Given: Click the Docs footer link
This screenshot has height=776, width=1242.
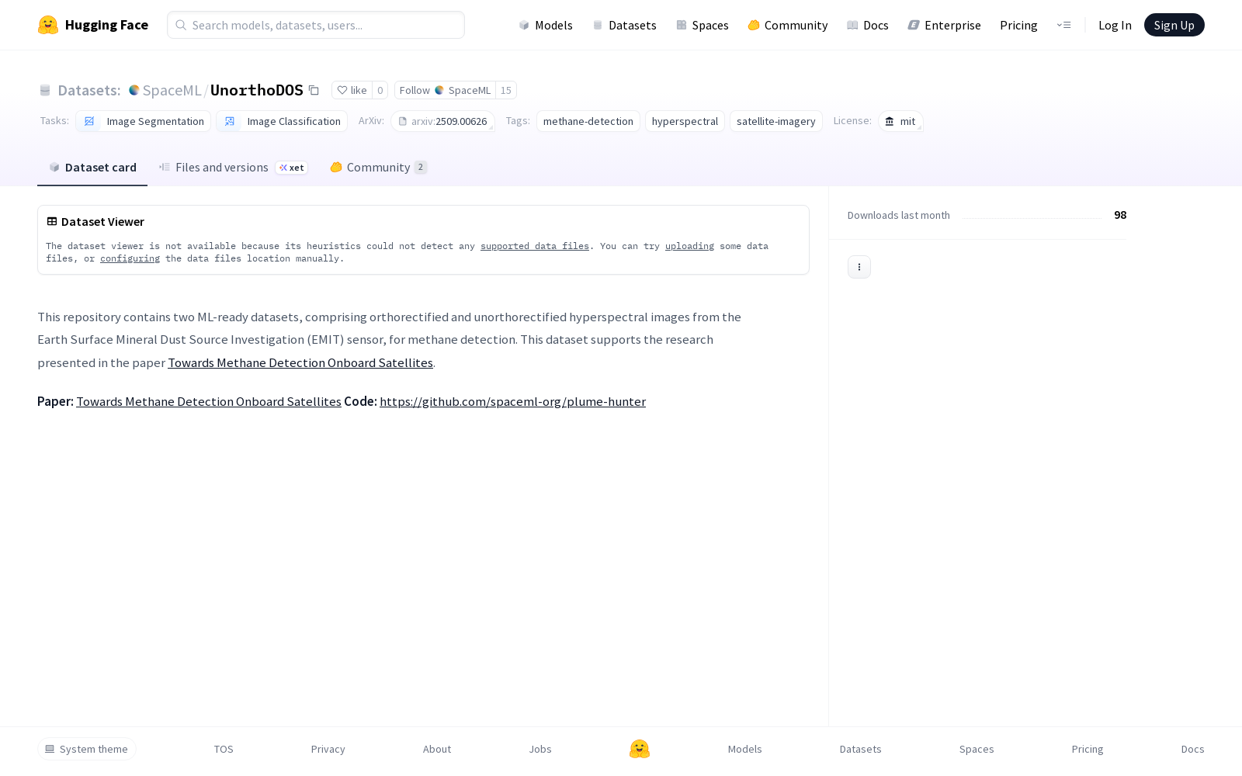Looking at the screenshot, I should (x=1193, y=749).
